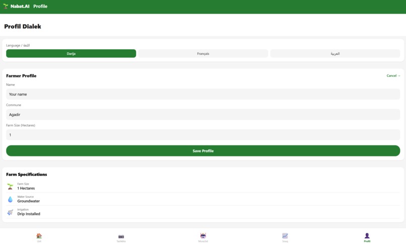
Task: Click the Nabat.AI title in header
Action: tap(20, 6)
